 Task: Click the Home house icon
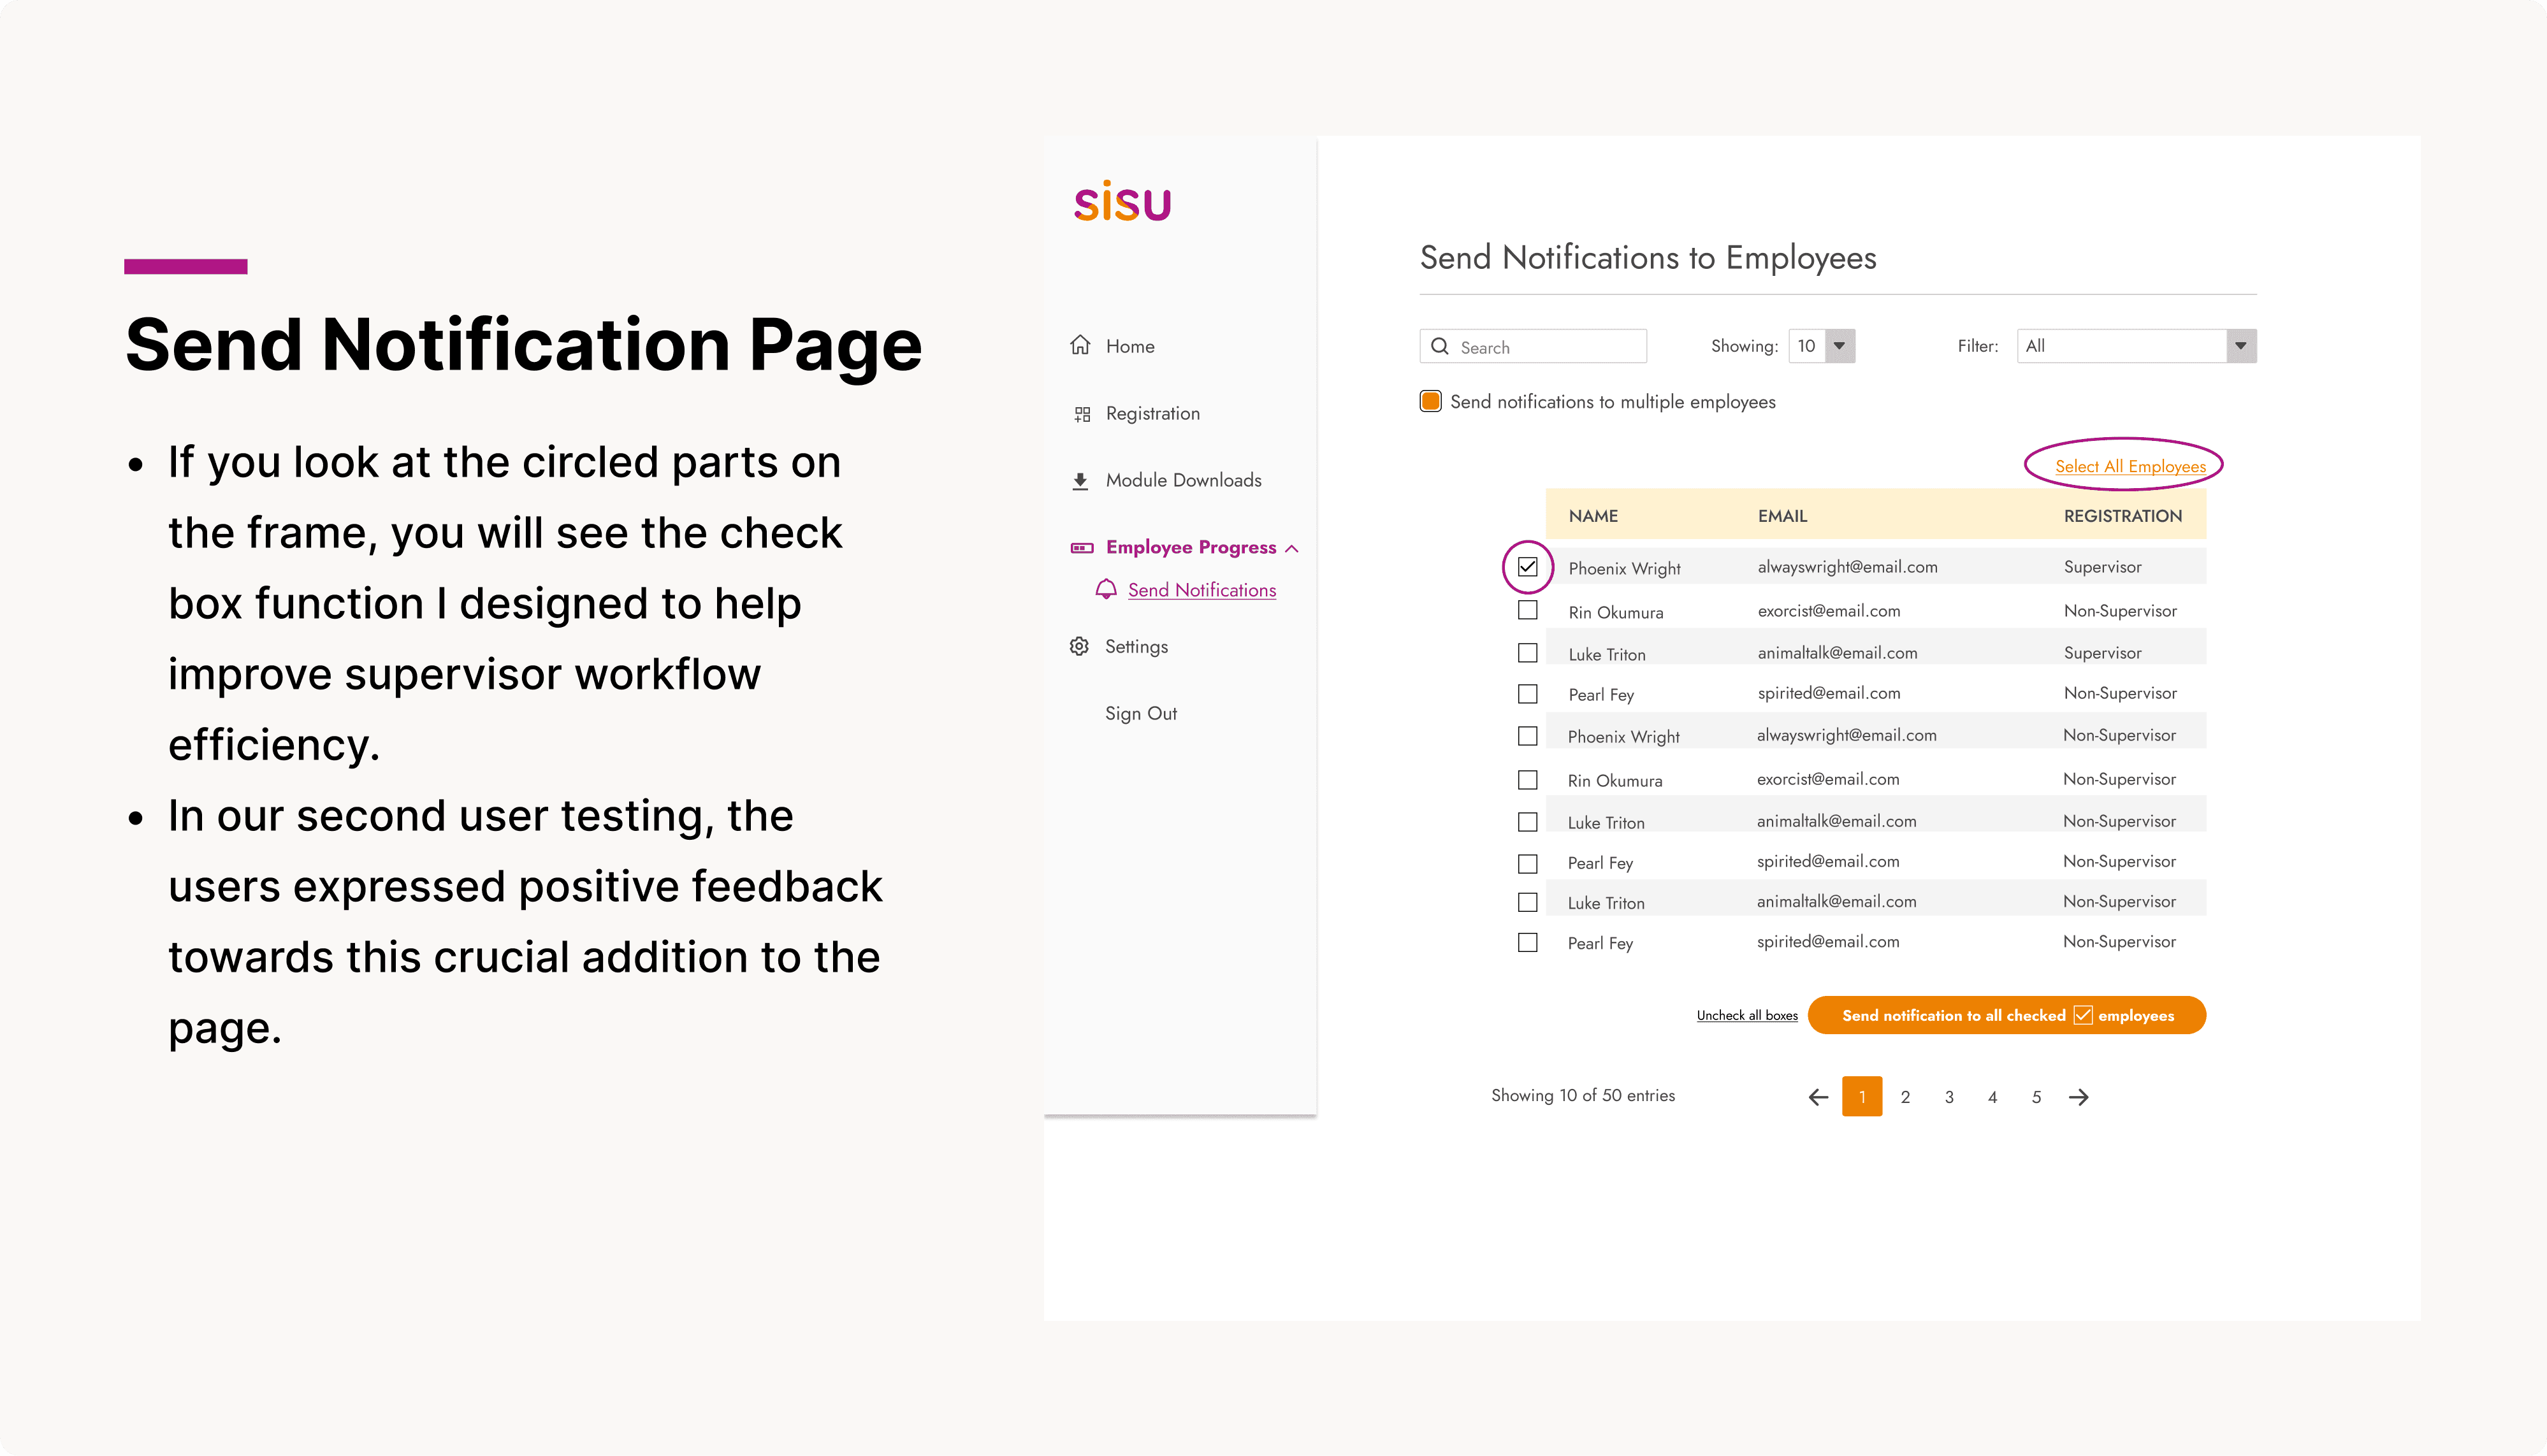[1080, 345]
